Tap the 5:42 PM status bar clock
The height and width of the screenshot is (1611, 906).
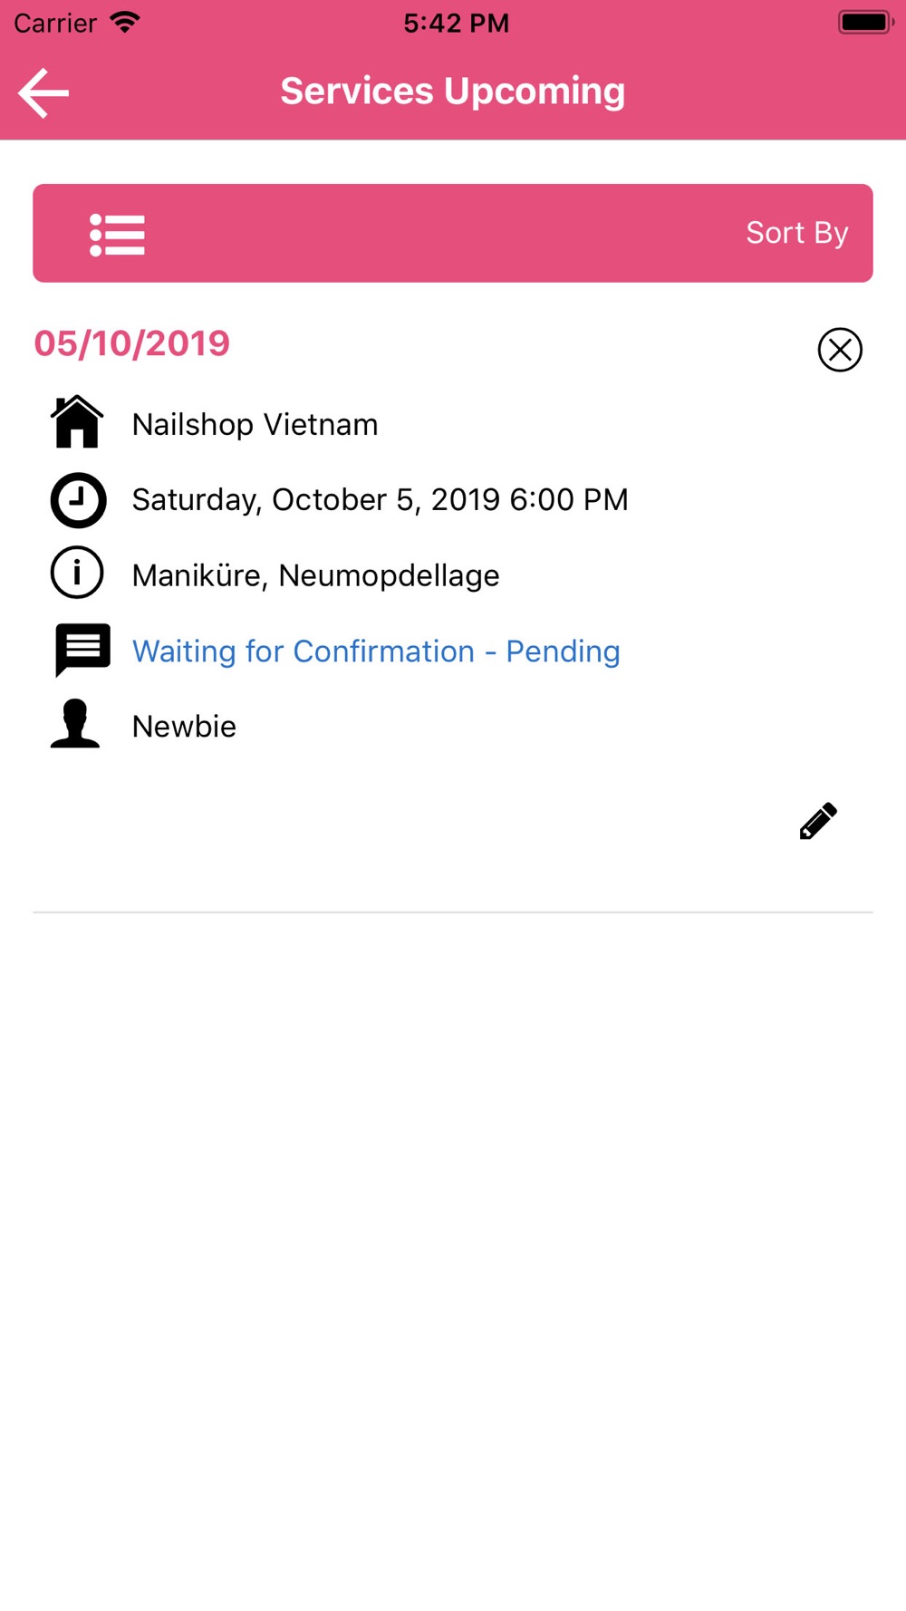(457, 23)
